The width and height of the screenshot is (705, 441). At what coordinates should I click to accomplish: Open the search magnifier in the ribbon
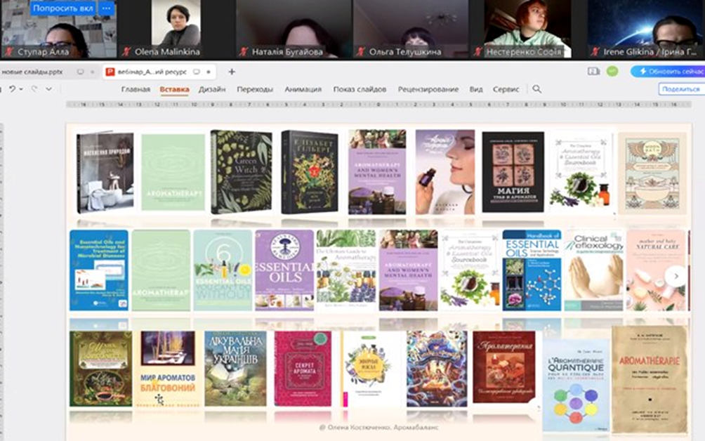coord(537,89)
